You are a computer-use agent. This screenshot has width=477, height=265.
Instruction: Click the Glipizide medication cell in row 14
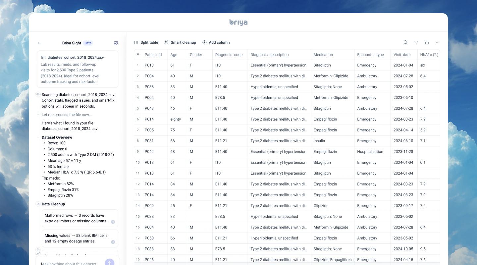pos(333,206)
